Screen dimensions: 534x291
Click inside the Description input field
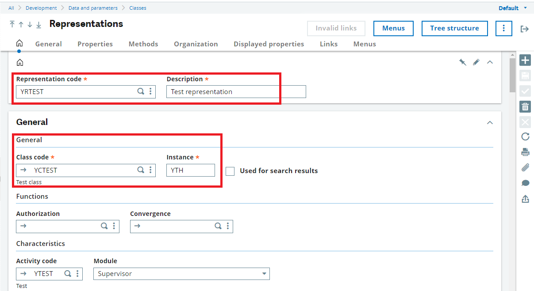(221, 91)
